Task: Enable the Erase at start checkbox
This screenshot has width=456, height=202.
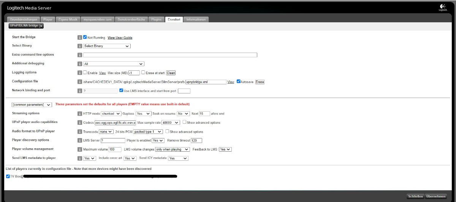Action: point(143,73)
